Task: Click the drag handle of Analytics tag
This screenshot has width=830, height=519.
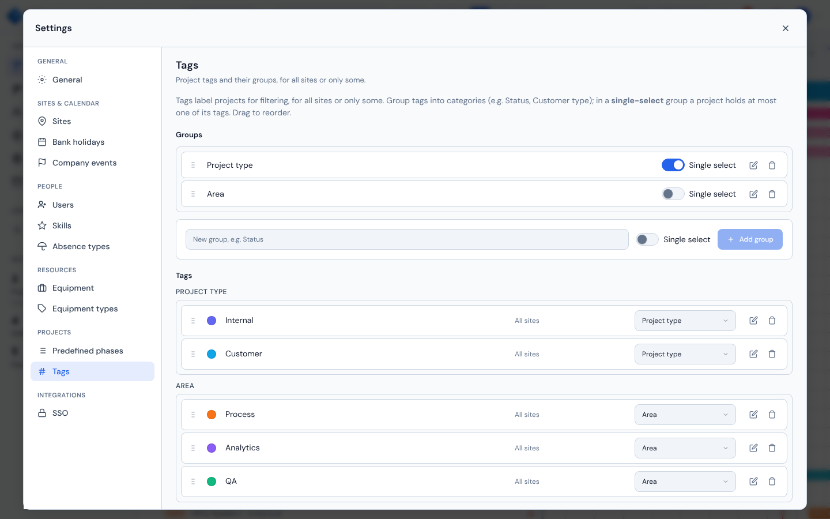Action: 193,448
